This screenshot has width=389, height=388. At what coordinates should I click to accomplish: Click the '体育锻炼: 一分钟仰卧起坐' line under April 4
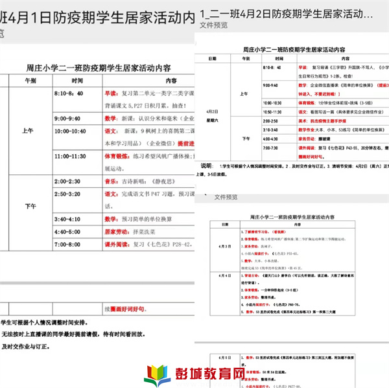(270, 290)
